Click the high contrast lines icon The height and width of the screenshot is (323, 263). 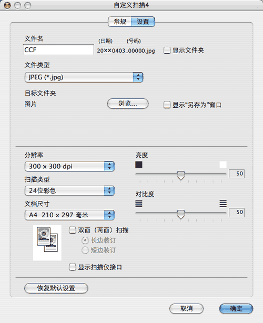[223, 204]
